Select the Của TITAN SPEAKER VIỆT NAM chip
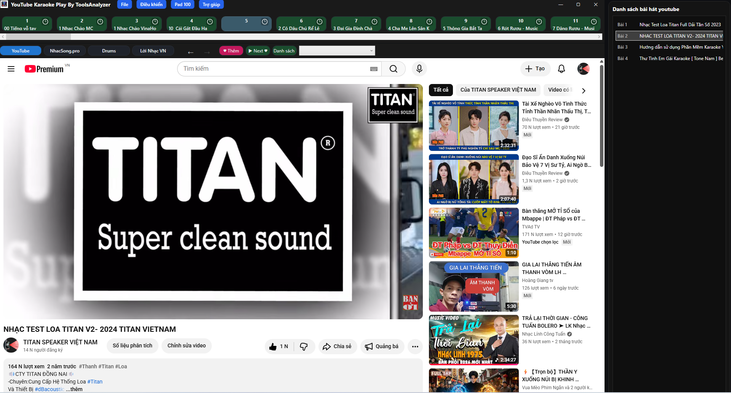 point(498,90)
